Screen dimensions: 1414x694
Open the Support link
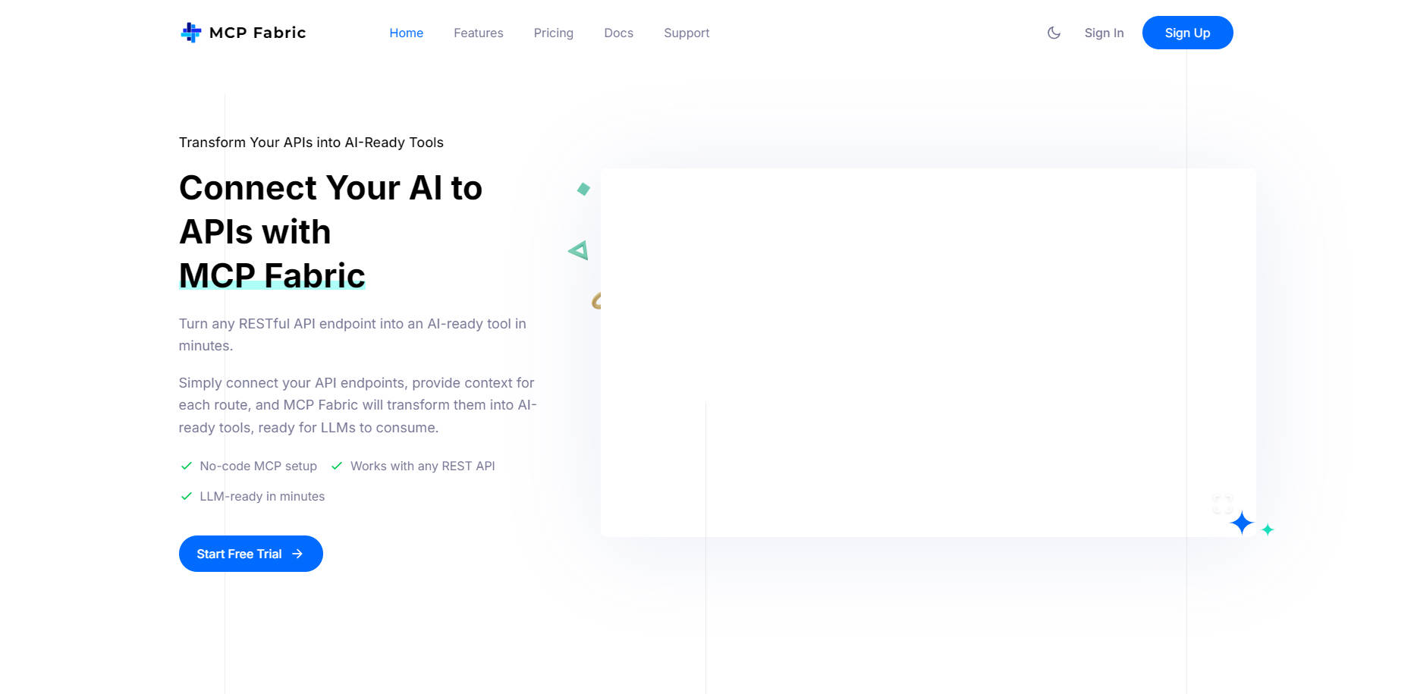(687, 33)
